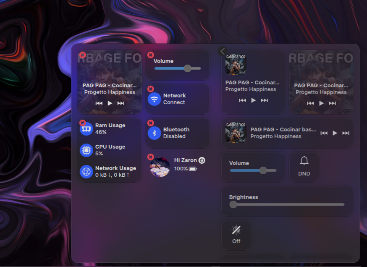Click the Network Usage globe icon
367x267 pixels.
tap(87, 172)
